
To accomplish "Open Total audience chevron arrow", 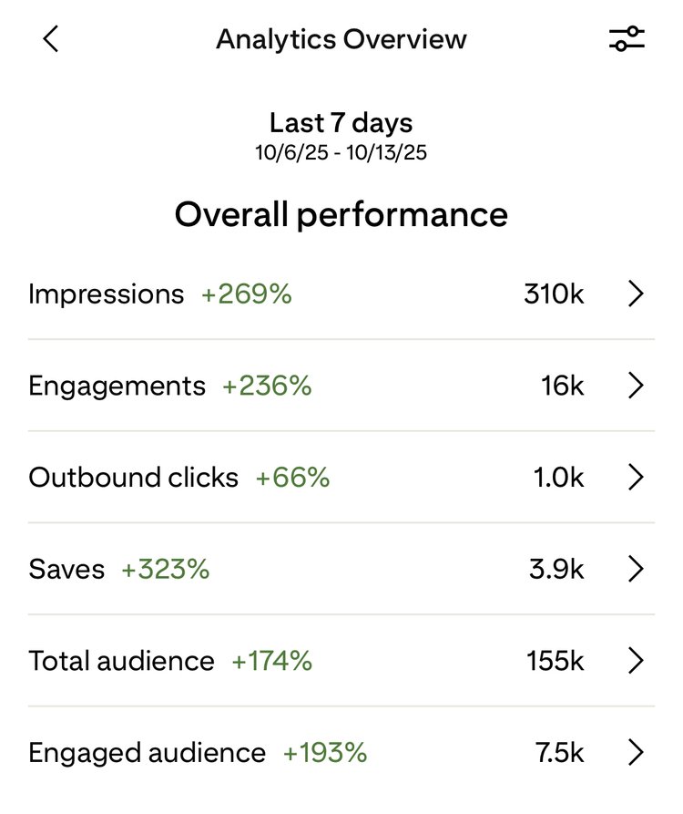I will pos(636,661).
